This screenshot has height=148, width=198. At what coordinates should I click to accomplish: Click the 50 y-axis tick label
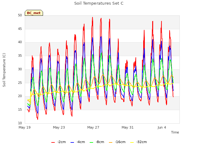20,15
